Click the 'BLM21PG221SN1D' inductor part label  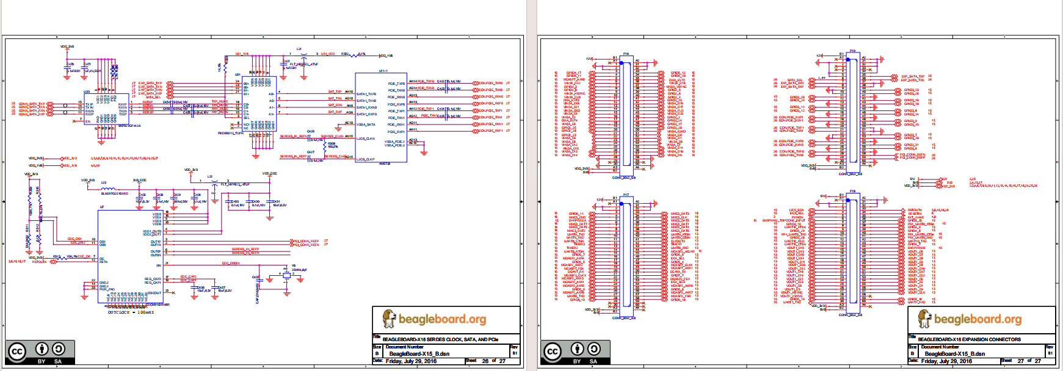pyautogui.click(x=115, y=194)
